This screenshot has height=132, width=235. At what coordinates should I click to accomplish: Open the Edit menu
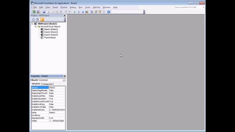click(x=41, y=7)
